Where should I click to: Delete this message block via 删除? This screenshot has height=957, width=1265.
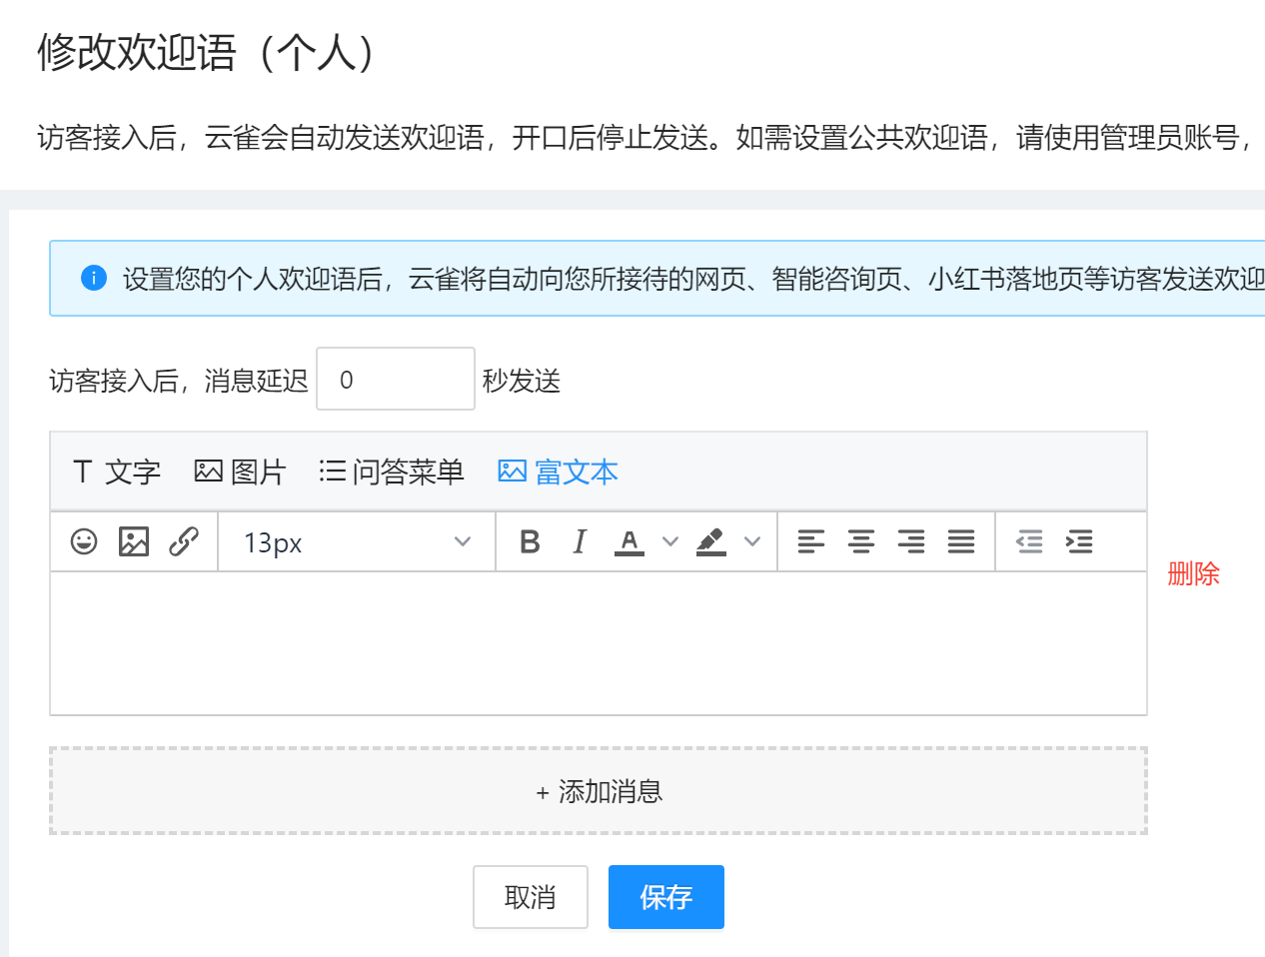[x=1193, y=573]
